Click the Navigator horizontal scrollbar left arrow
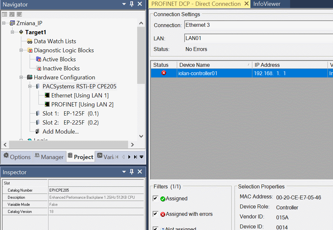 (x=5, y=145)
